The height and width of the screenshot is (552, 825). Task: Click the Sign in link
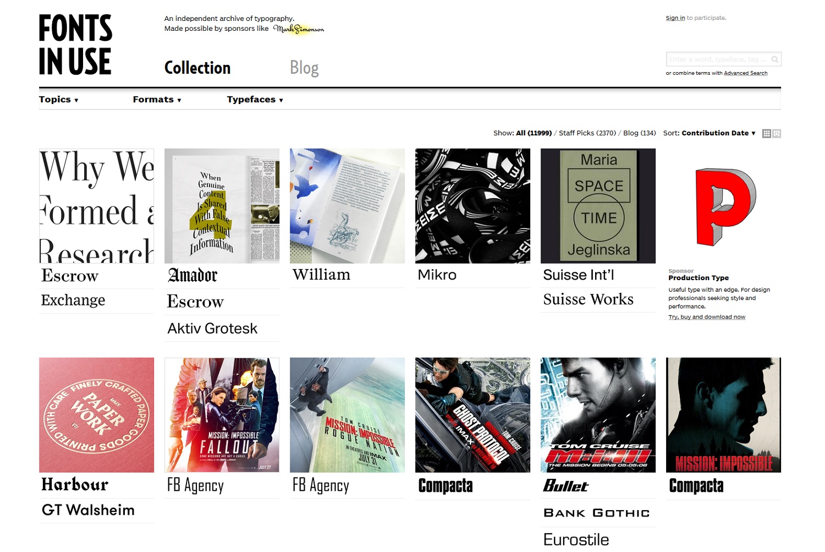(675, 18)
